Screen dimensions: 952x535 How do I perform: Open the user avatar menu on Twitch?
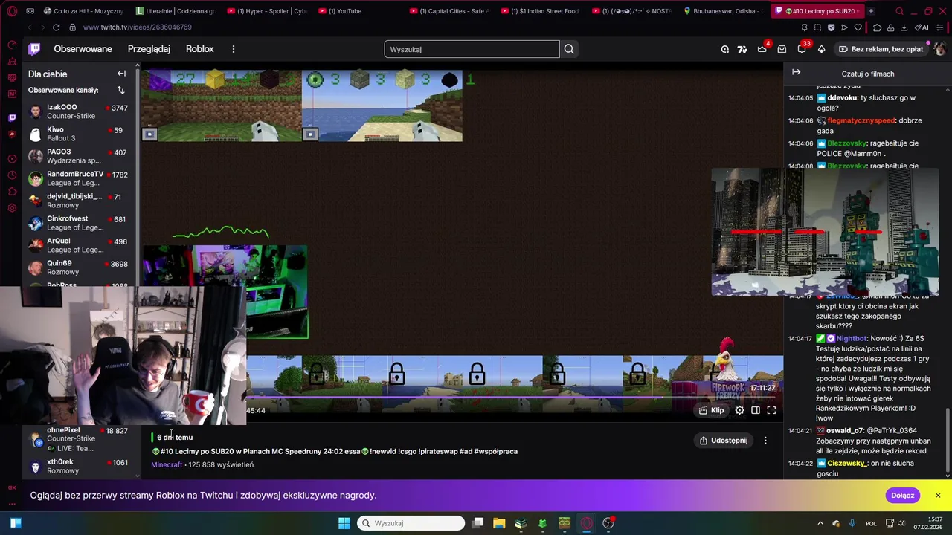pos(939,49)
